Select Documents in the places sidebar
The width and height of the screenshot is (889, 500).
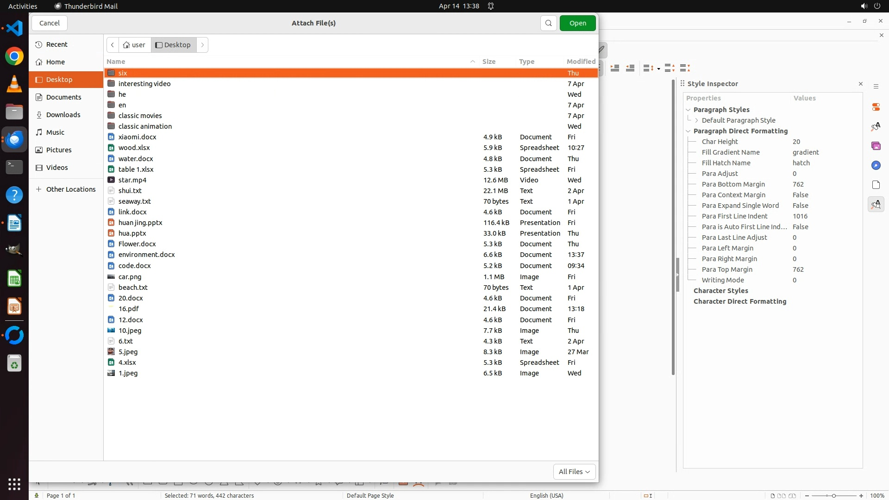63,97
